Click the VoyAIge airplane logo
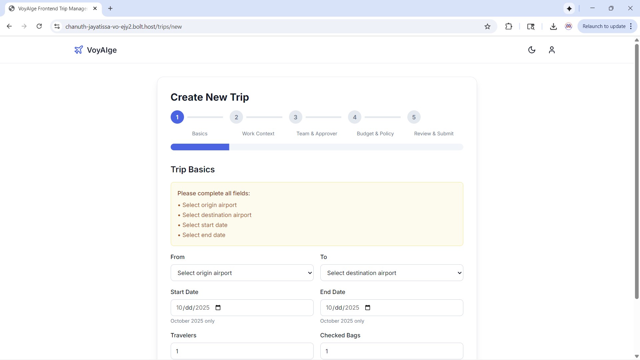640x360 pixels. [x=79, y=50]
